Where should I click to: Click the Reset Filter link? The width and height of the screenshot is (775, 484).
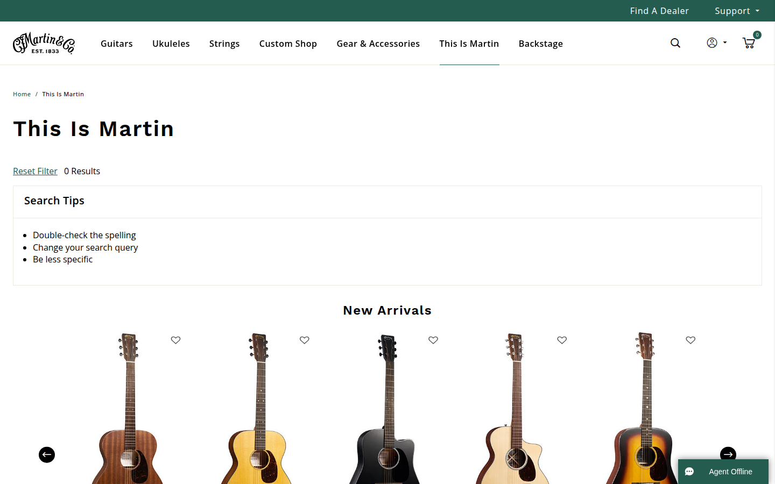pos(35,171)
